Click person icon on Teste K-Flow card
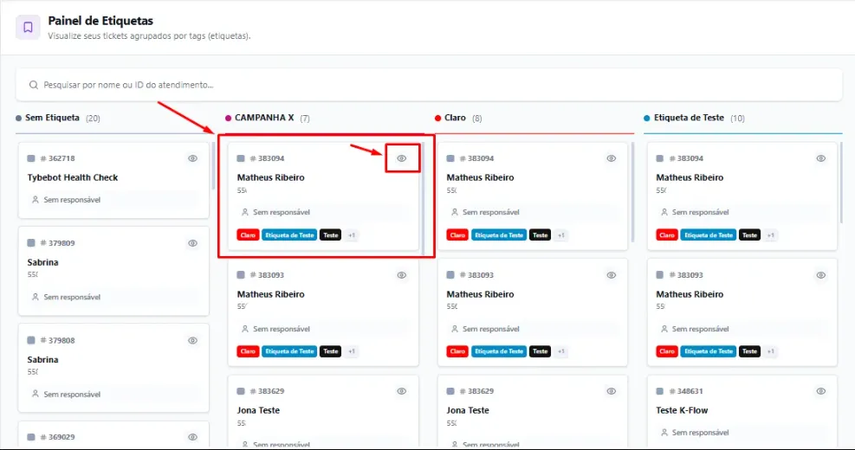Screen dimensions: 855x450 pyautogui.click(x=664, y=433)
